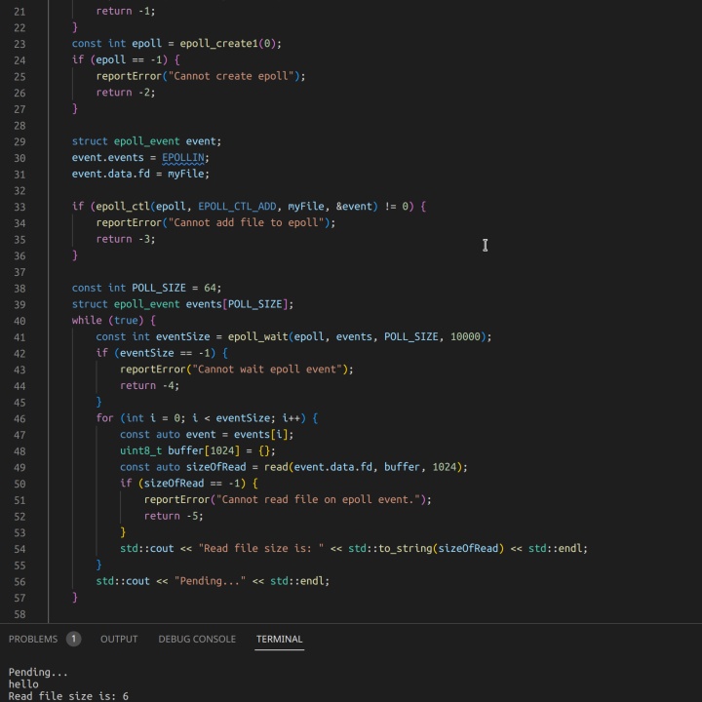
Task: Click std::to_string call on line 54
Action: click(x=390, y=548)
